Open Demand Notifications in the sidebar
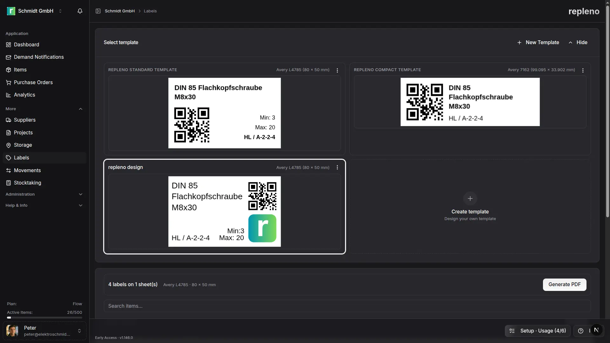610x343 pixels. (39, 57)
